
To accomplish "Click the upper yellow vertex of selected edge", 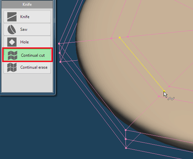I will 120,38.
